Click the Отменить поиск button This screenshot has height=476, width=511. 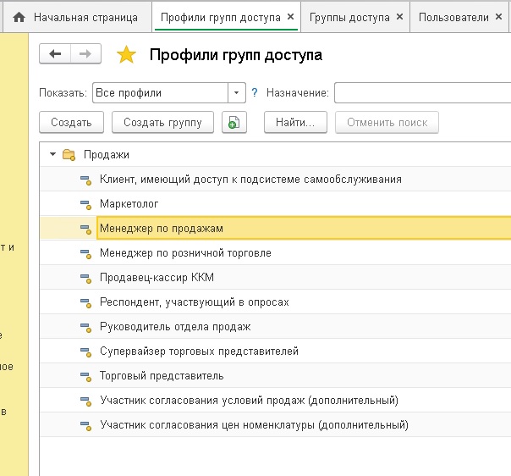[387, 122]
